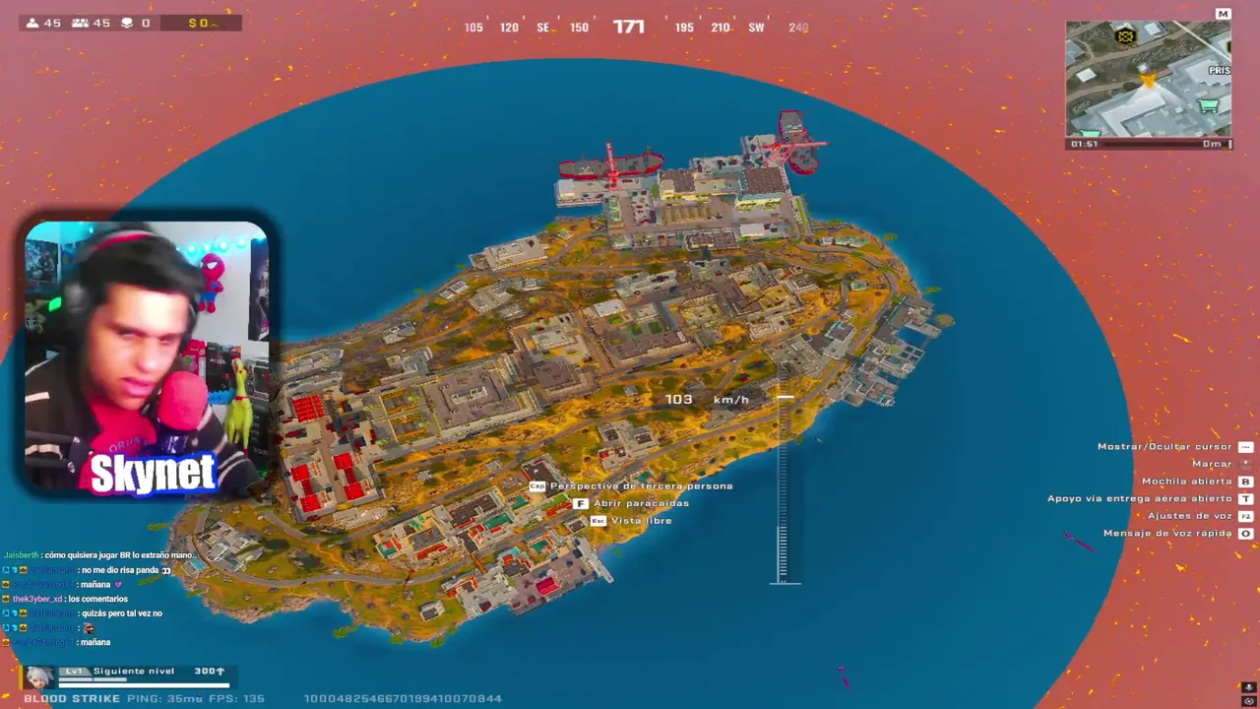Click the Siguiente nivel label
Image resolution: width=1260 pixels, height=709 pixels.
click(x=134, y=672)
